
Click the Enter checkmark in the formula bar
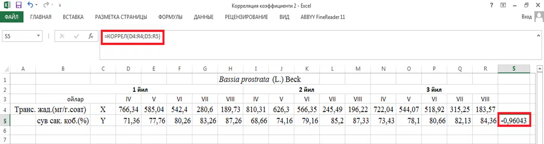(76, 36)
